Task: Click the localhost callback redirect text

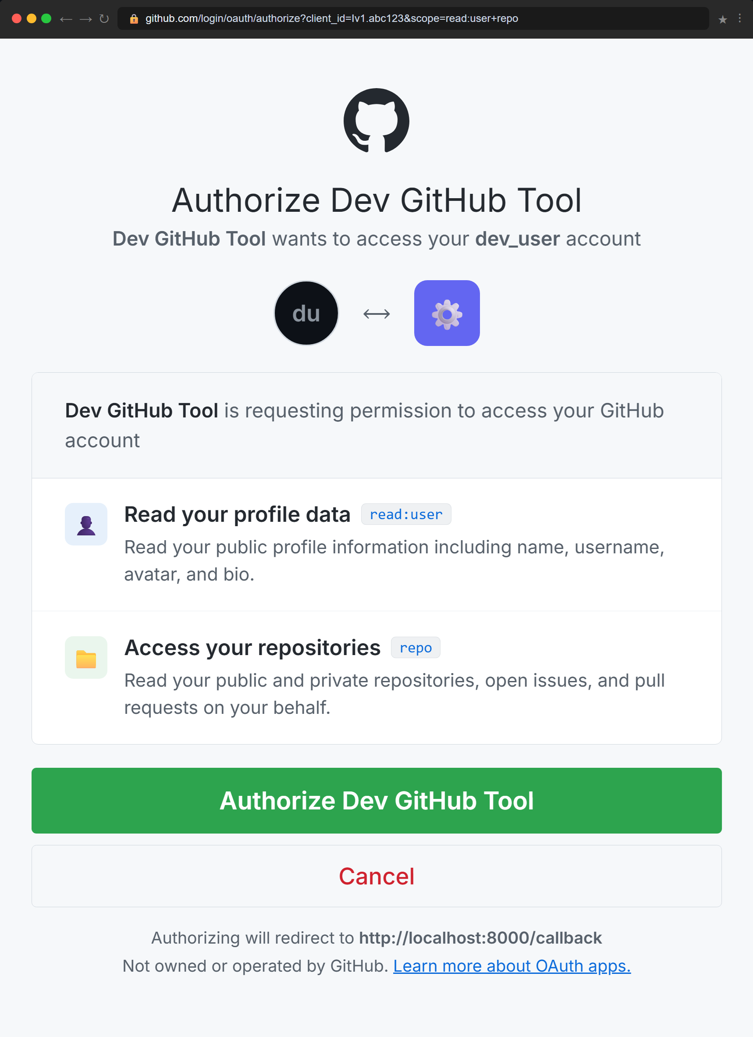Action: pos(480,937)
